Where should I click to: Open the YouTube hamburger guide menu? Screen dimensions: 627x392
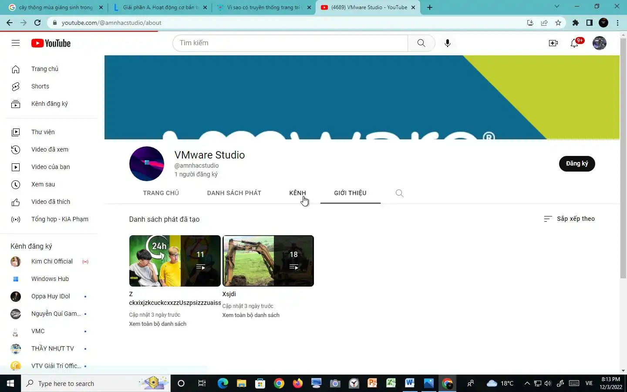[x=16, y=43]
